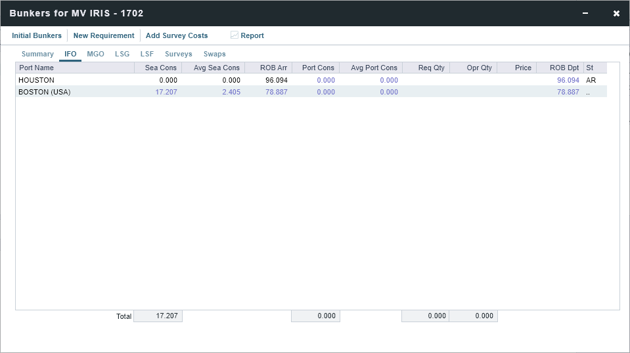This screenshot has height=353, width=630.
Task: Select the BOSTON (USA) port row
Action: [44, 92]
